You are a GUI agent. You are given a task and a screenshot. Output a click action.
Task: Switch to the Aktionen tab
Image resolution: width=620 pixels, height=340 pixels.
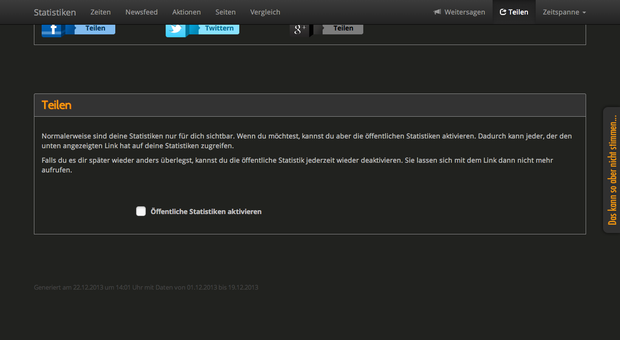coord(186,12)
